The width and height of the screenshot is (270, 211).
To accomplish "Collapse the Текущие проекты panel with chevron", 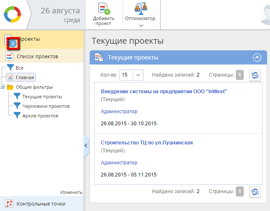I will coord(257,57).
